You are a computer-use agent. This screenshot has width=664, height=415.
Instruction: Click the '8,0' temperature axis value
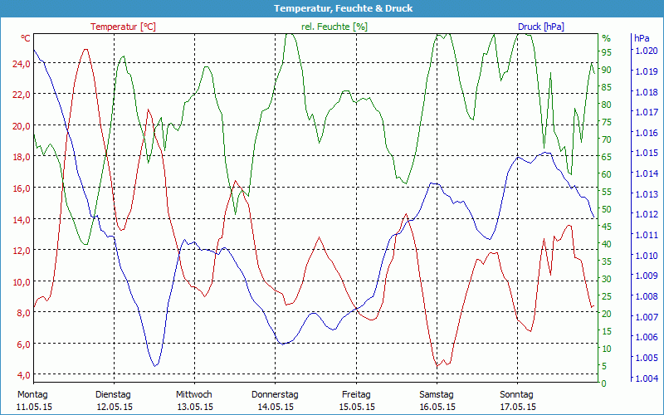(x=24, y=313)
